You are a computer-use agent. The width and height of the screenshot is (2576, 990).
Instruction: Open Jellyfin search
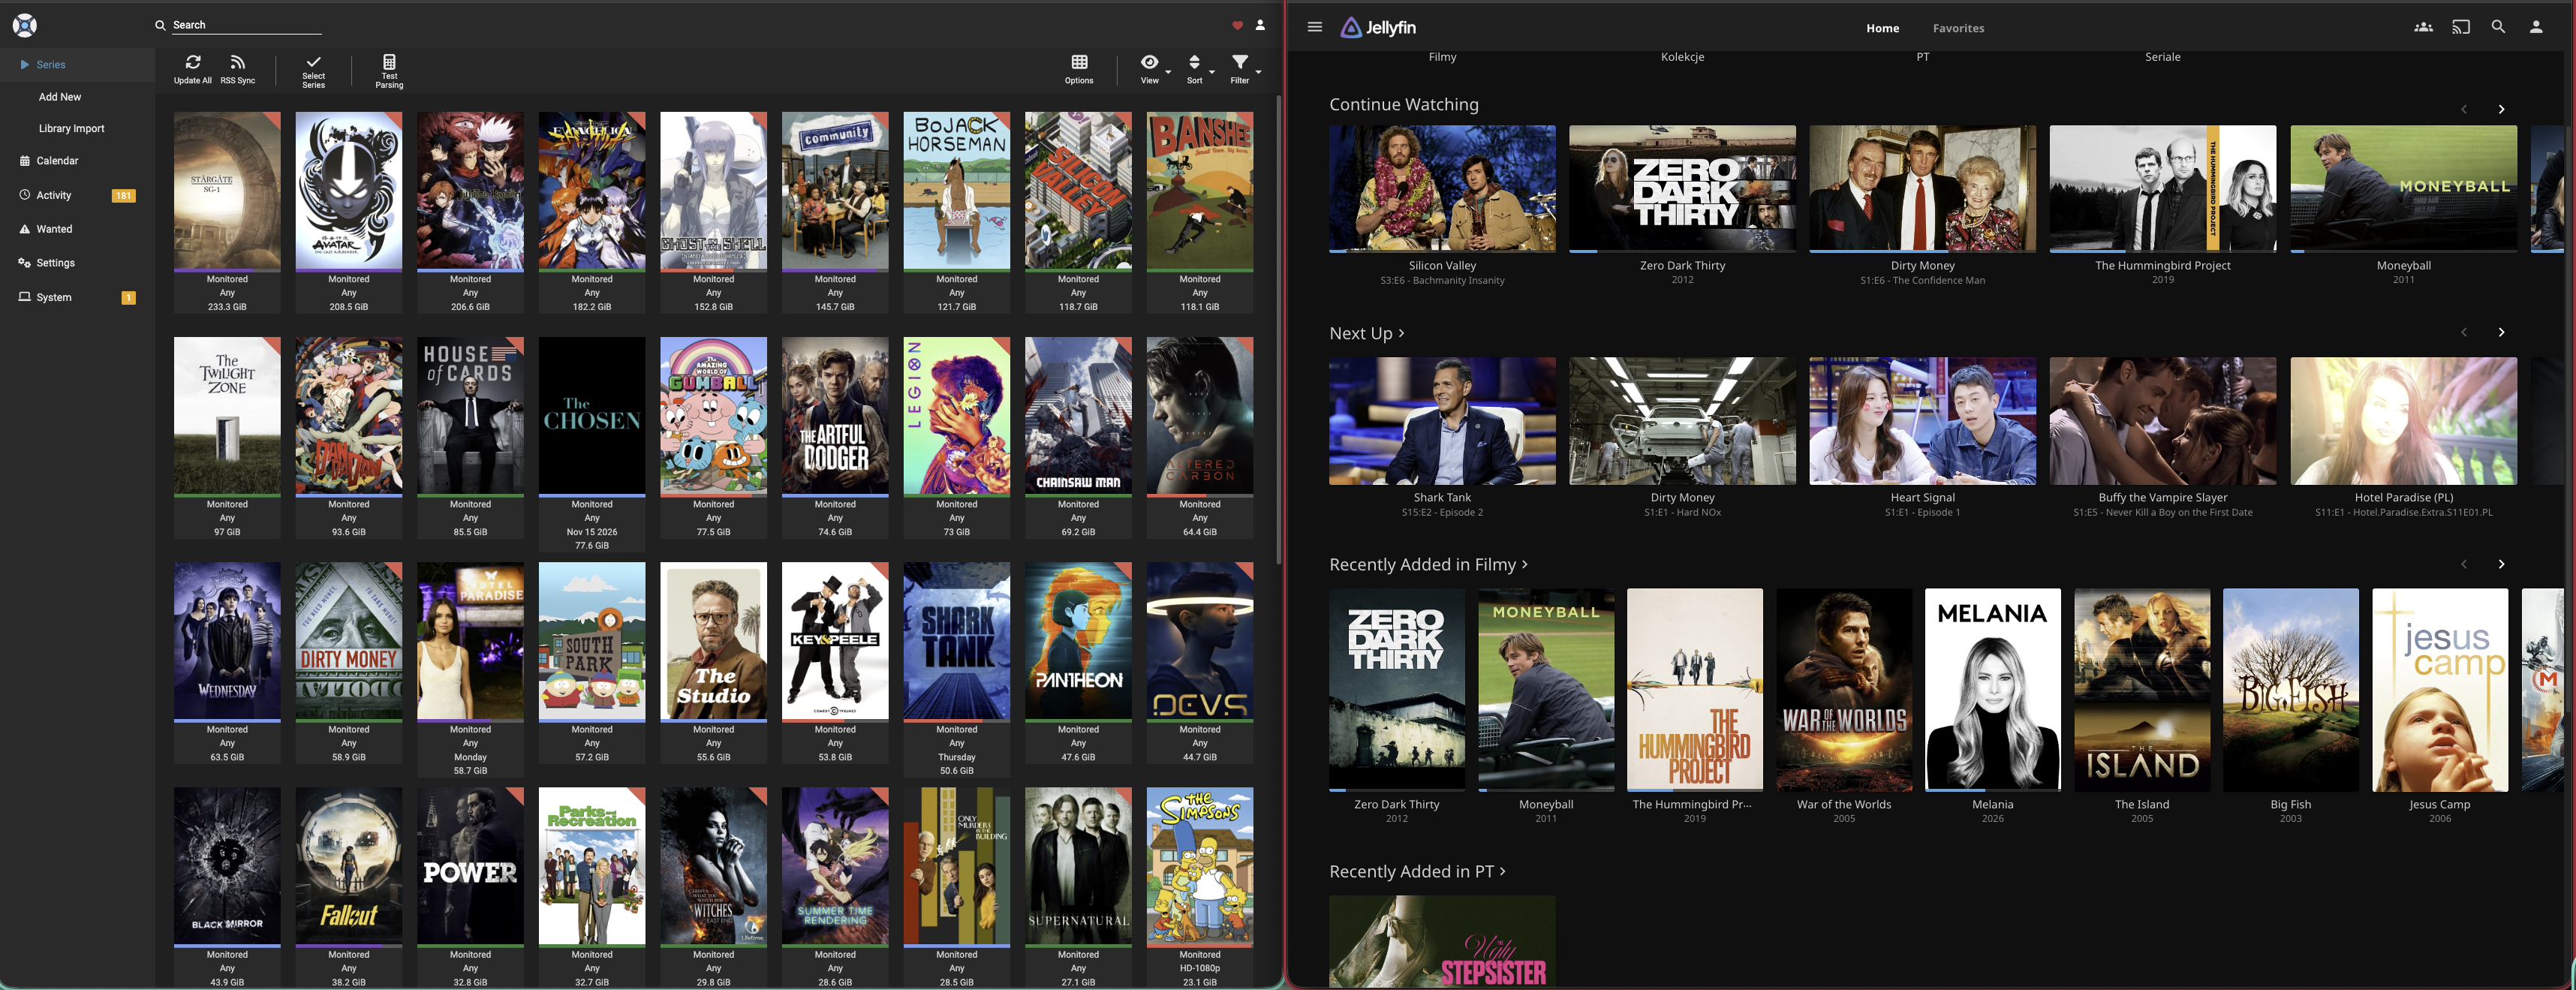(x=2498, y=27)
